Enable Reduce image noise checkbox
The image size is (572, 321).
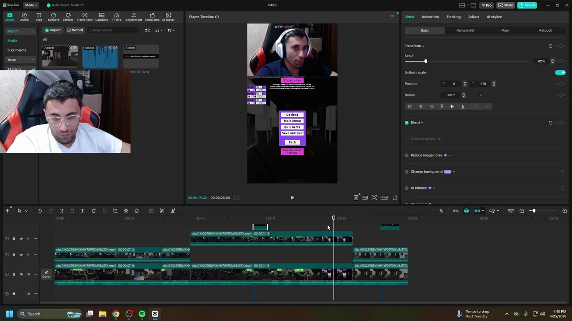click(x=407, y=156)
